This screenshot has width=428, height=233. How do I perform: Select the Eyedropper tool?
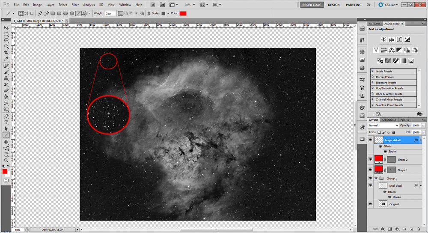(6, 59)
